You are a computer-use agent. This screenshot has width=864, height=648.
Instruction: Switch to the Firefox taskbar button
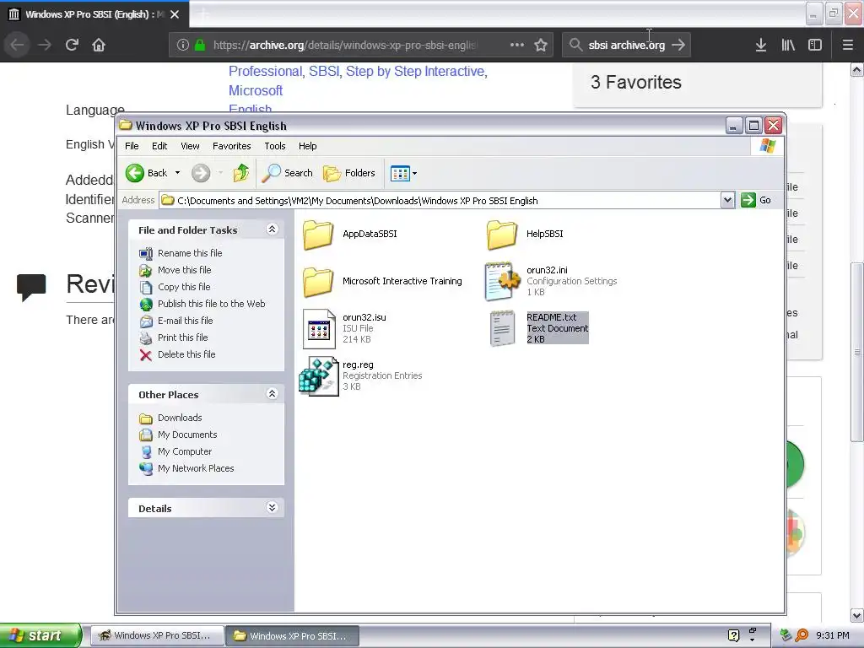[156, 636]
